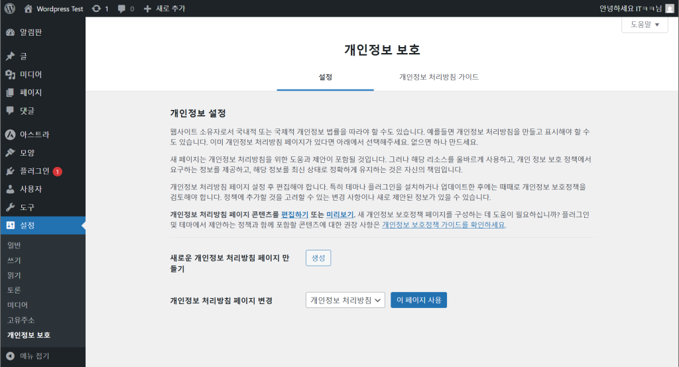Expand the 도움말 help dropdown
679x367 pixels.
point(645,25)
